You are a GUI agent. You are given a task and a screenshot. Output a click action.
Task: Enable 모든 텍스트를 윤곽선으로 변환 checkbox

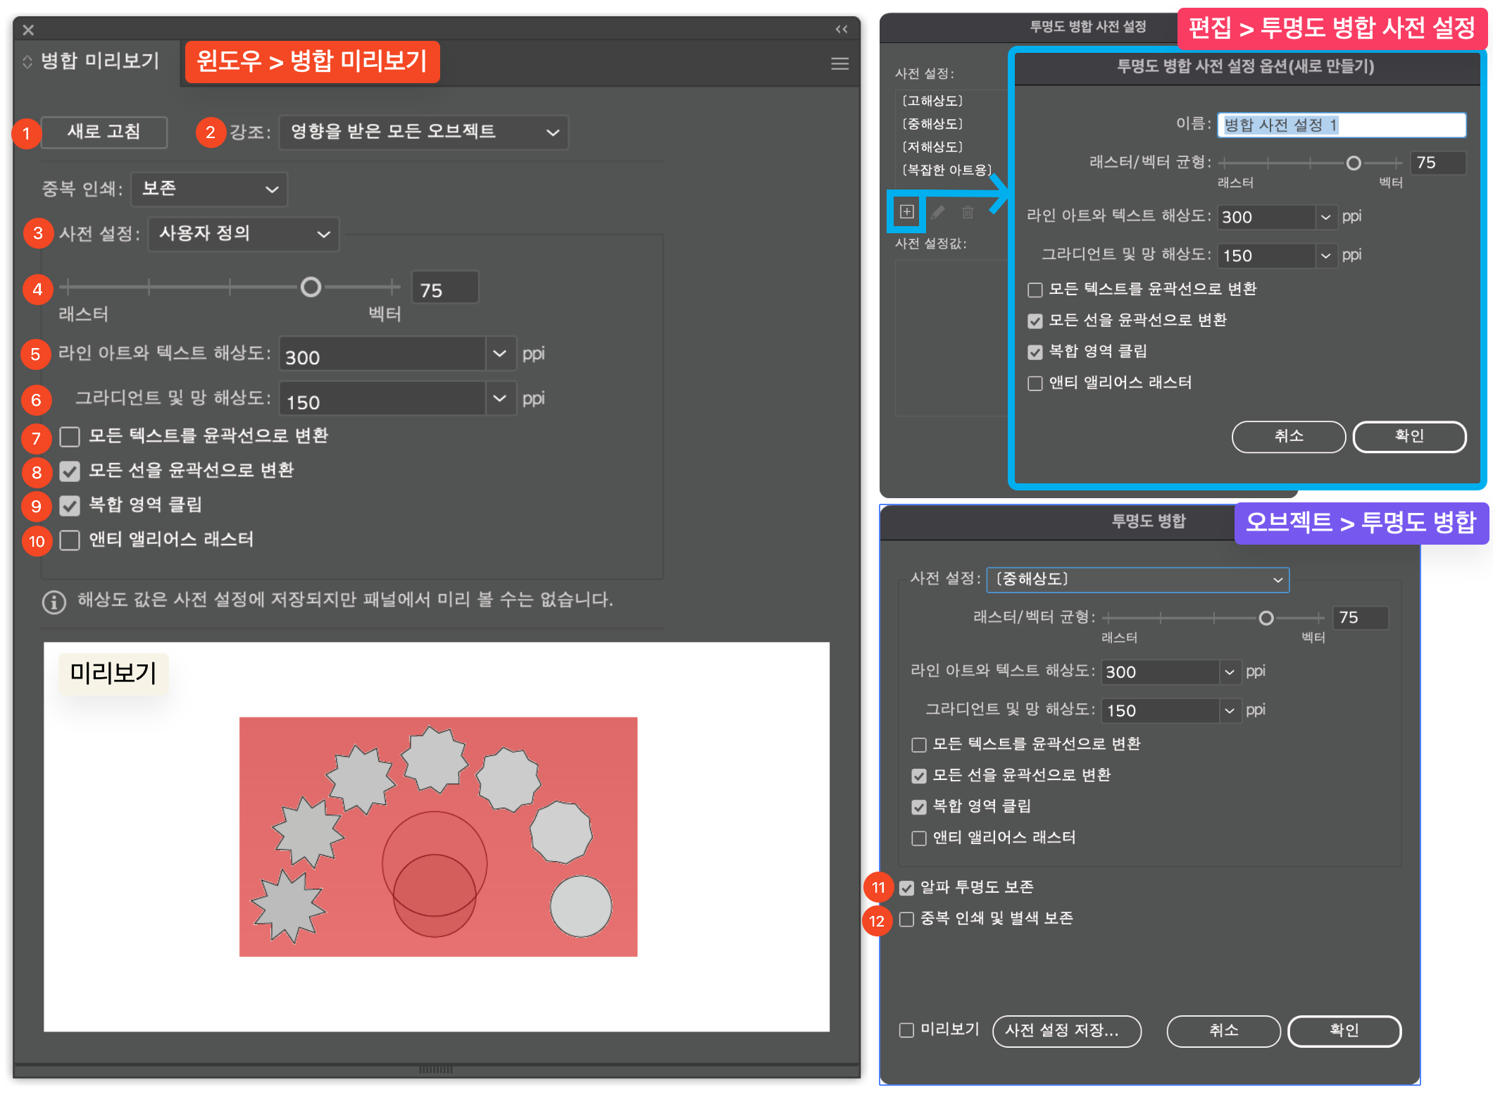69,437
